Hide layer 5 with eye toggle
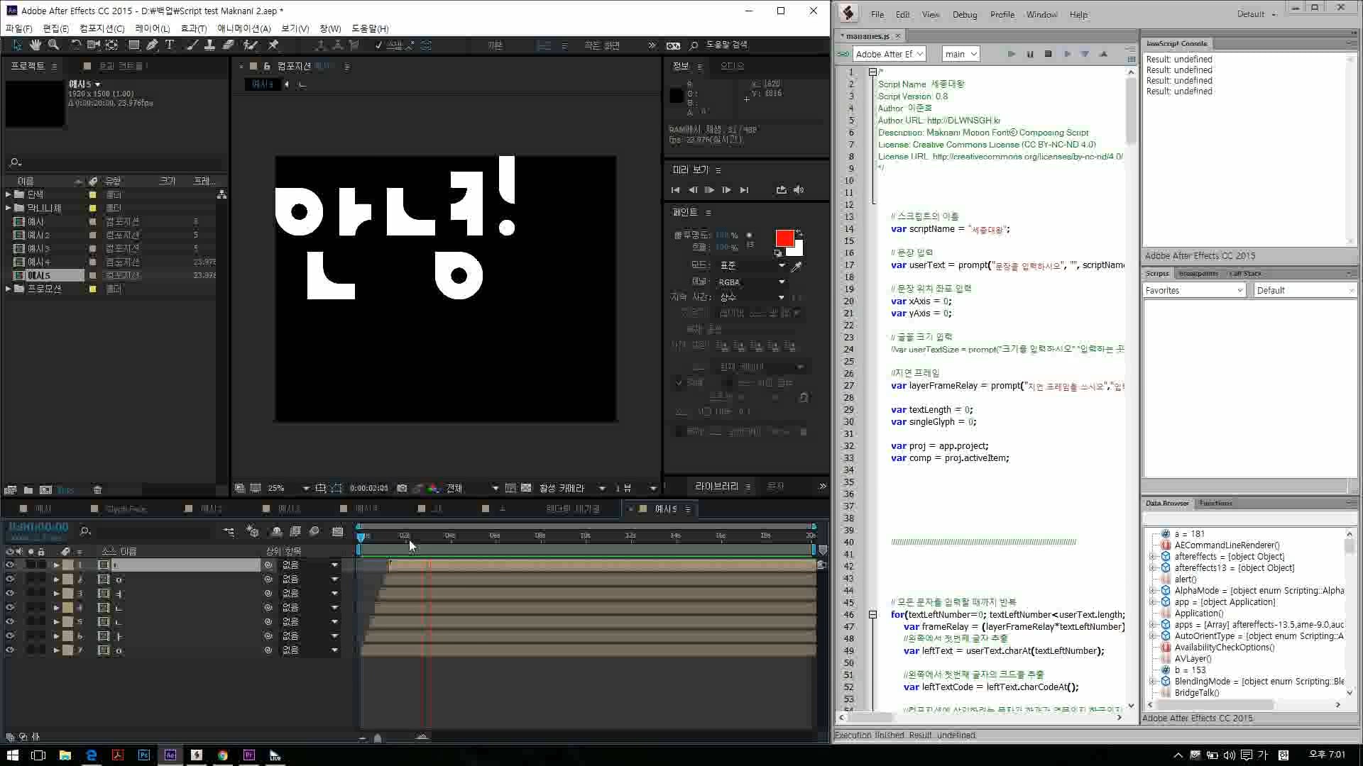The image size is (1363, 766). click(10, 622)
